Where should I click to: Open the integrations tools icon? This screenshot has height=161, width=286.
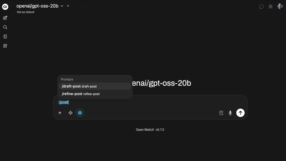(71, 113)
